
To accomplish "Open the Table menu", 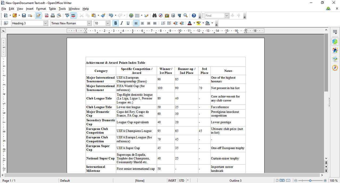I will click(x=52, y=9).
